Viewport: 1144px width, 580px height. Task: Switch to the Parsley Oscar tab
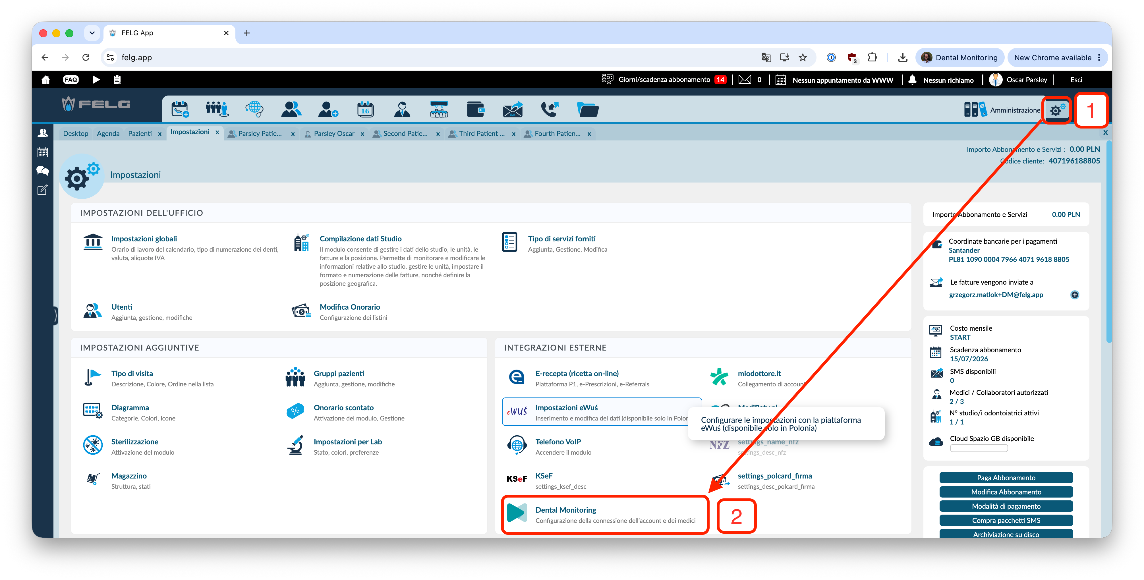pos(334,134)
